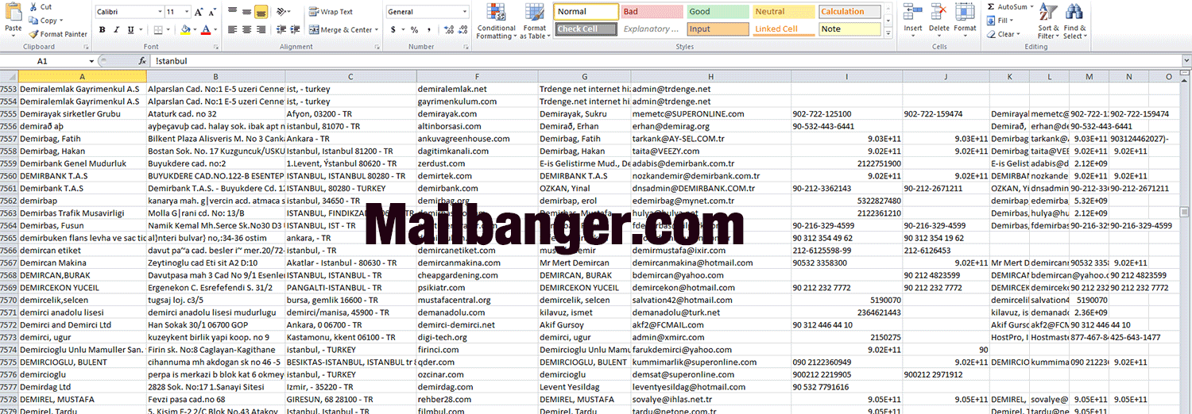The width and height of the screenshot is (1192, 414).
Task: Open the Font dialog launcher
Action: click(215, 47)
